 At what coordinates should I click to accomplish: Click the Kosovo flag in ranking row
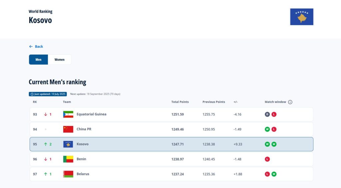(68, 144)
